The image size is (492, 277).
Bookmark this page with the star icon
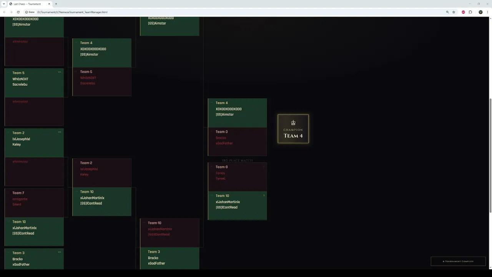[x=454, y=12]
